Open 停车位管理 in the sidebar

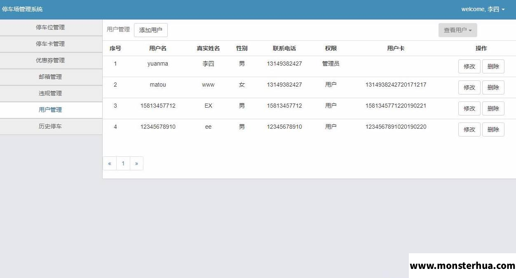[50, 27]
